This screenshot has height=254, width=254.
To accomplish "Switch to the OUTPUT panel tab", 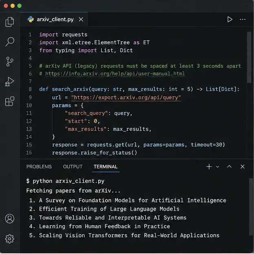I will [x=73, y=166].
